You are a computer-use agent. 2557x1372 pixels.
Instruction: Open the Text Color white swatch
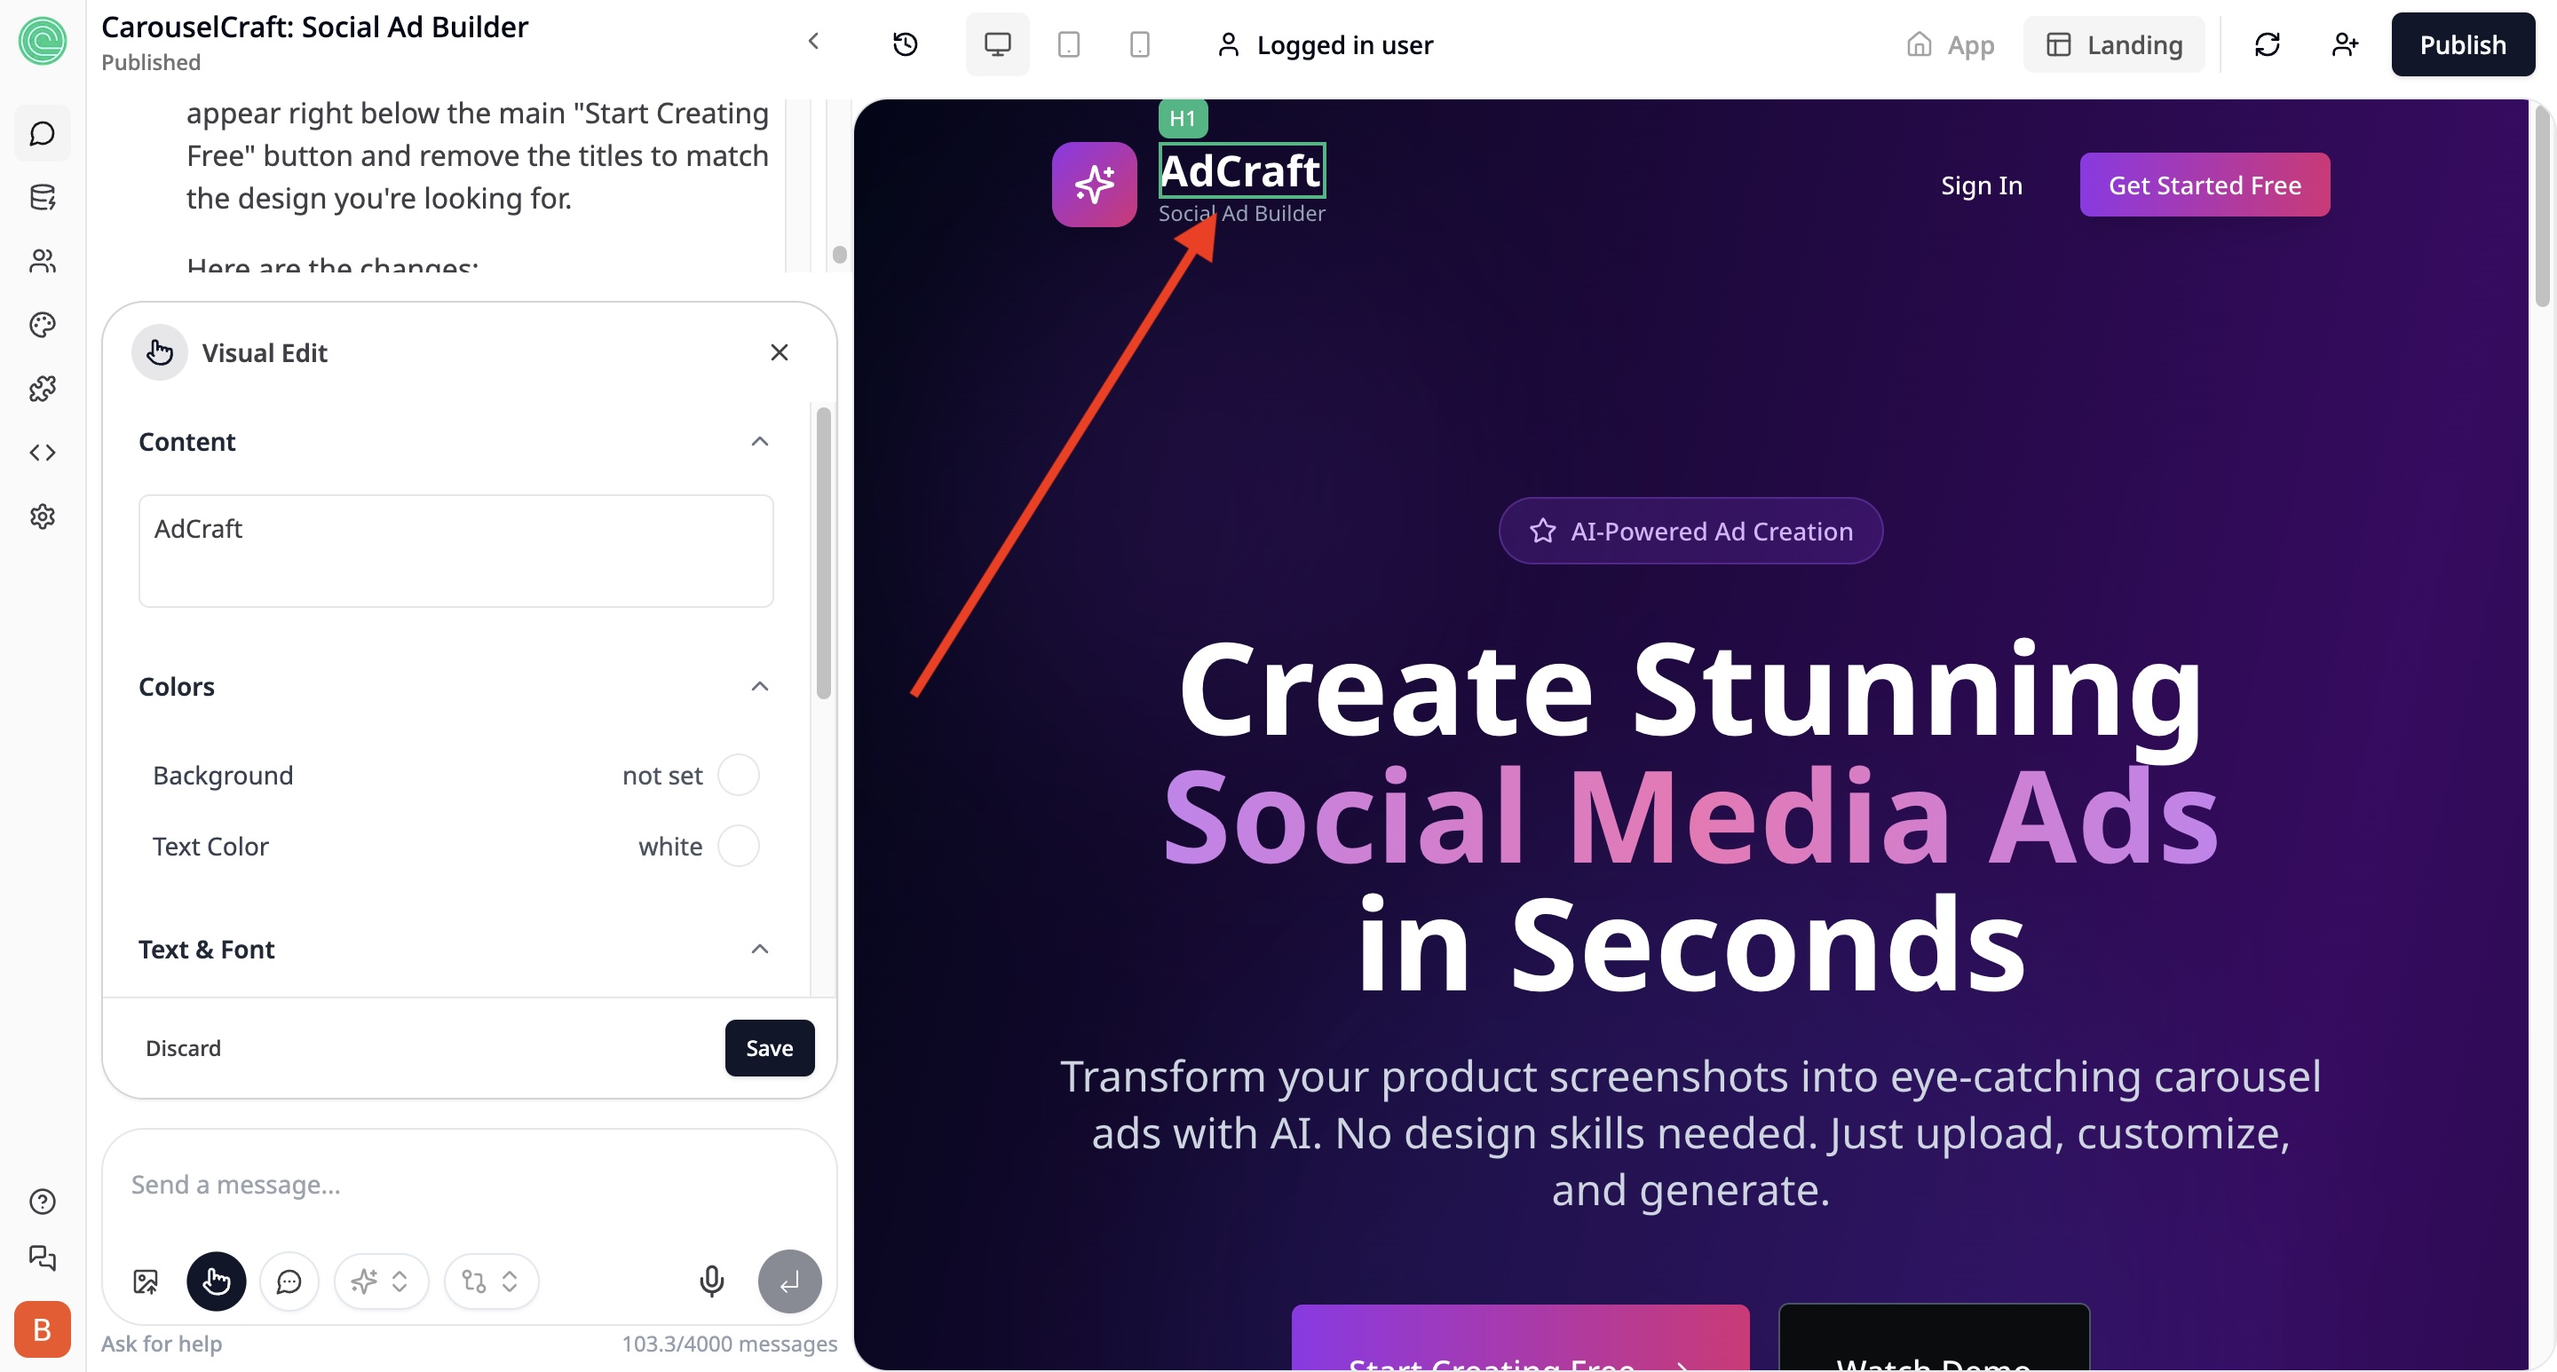click(738, 847)
